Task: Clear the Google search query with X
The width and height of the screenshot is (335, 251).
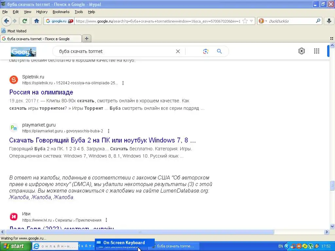Action: 178,51
